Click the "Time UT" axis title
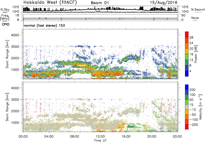The height and width of the screenshot is (142, 205). (100, 140)
